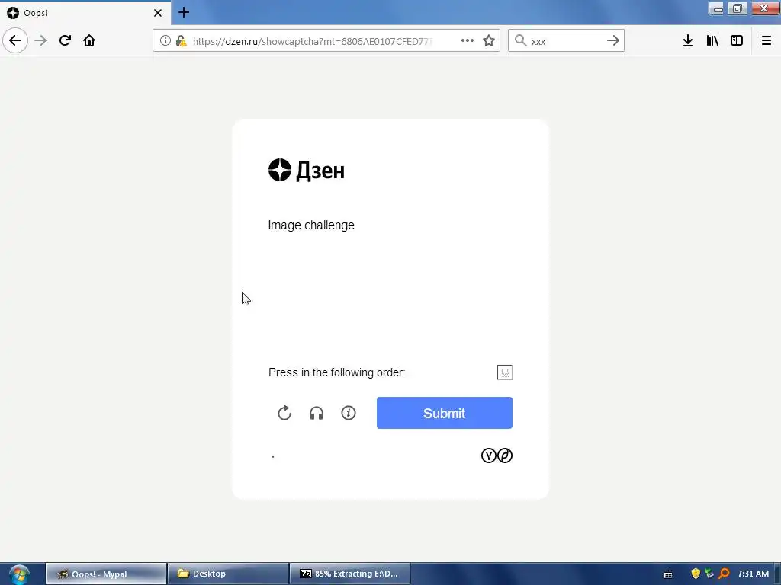Minimize the browser window
The height and width of the screenshot is (585, 781).
click(x=716, y=8)
